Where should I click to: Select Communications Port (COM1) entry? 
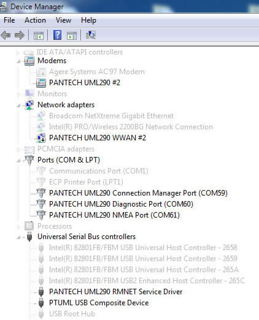[99, 171]
